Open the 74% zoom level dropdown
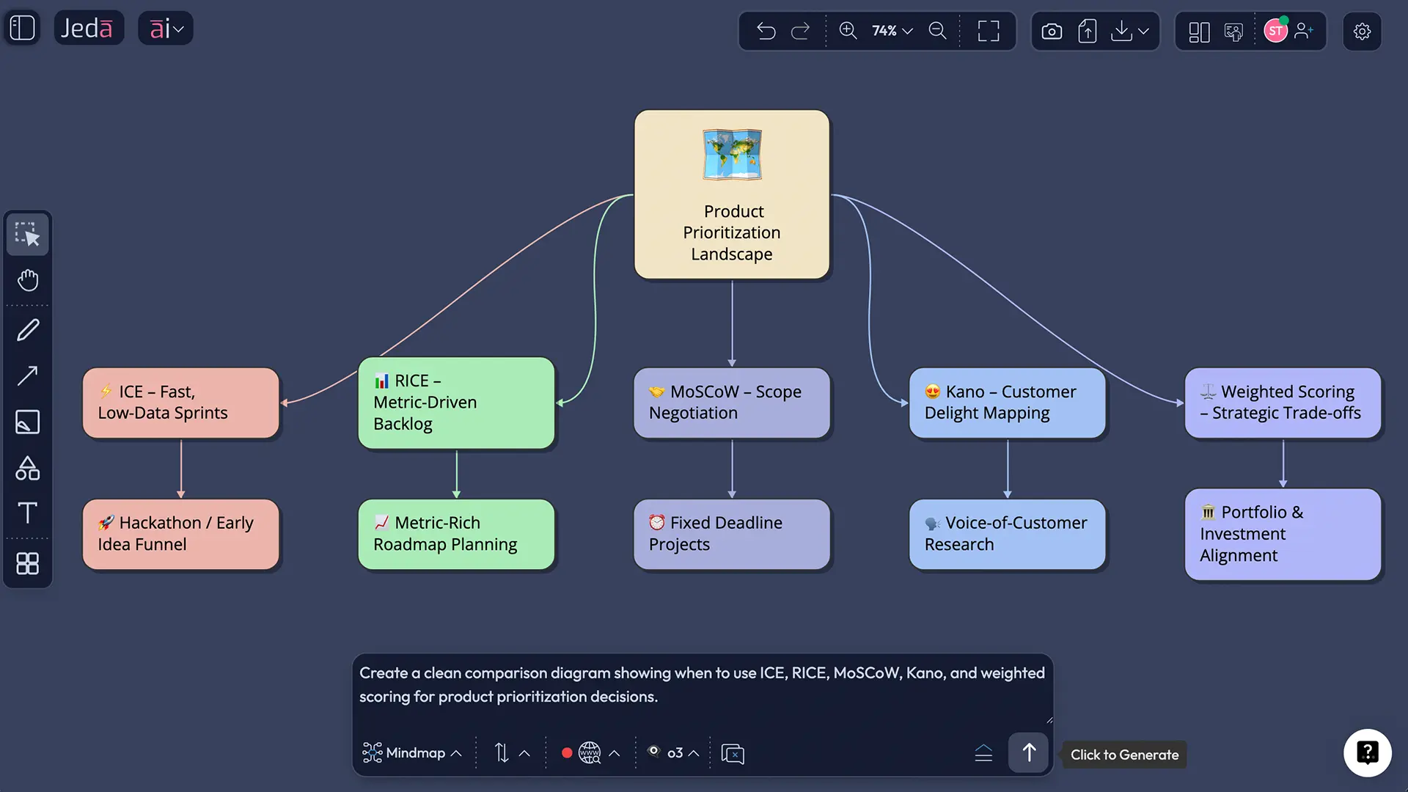 890,31
